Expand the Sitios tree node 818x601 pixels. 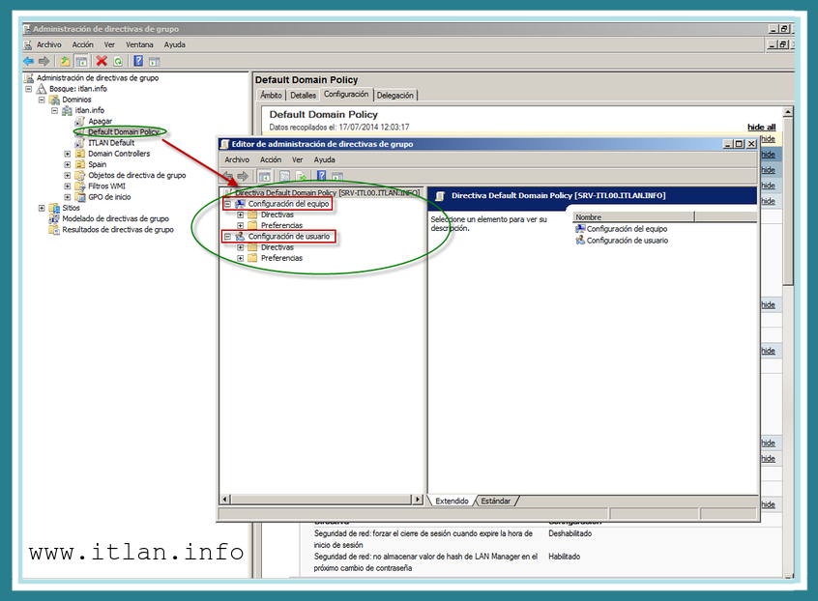(42, 208)
